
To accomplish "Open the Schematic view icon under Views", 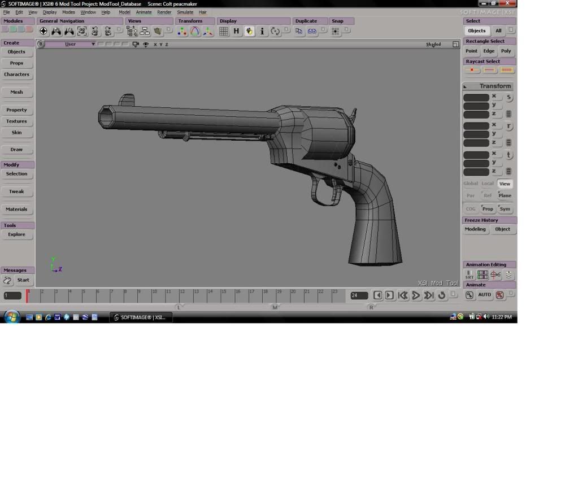I will click(x=145, y=31).
